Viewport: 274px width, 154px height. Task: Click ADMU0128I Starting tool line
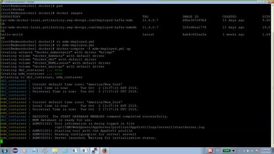(82, 131)
